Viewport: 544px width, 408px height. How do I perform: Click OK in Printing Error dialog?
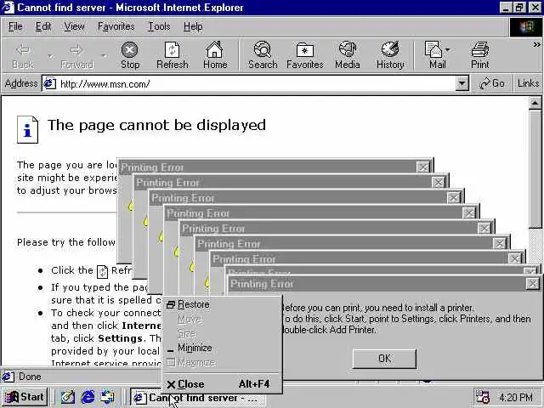tap(384, 359)
